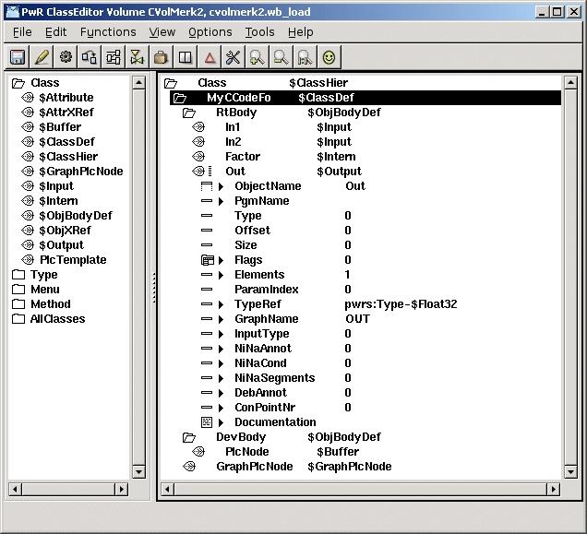Click the split-window palette toolbar icon
Screen dimensions: 587x534
(185, 57)
